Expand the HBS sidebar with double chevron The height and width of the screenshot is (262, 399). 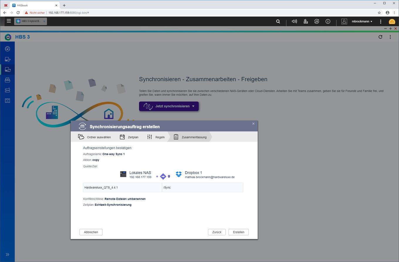point(7,254)
